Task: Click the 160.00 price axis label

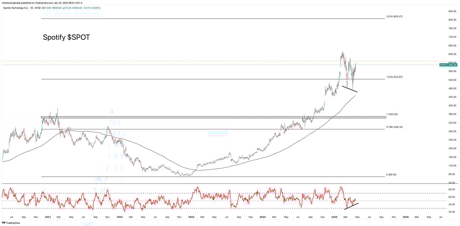Action: tap(452, 157)
